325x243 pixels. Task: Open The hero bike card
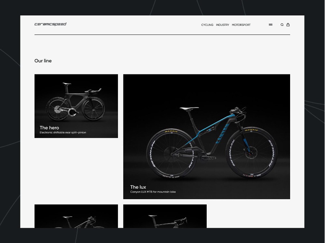(76, 106)
